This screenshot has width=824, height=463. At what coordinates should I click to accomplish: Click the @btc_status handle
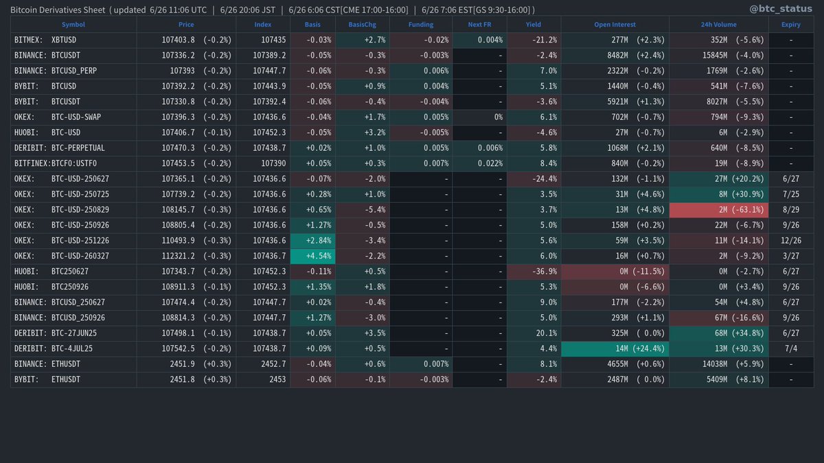782,9
